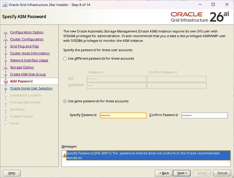Click the Confirm Password field for same passwords
The height and width of the screenshot is (178, 234).
click(205, 115)
